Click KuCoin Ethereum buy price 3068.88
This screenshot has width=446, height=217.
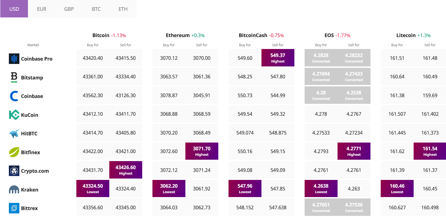coord(169,114)
